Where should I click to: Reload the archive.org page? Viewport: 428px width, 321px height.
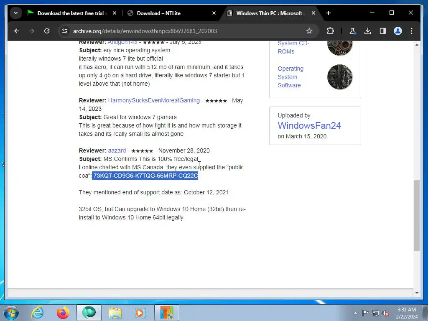pos(47,31)
